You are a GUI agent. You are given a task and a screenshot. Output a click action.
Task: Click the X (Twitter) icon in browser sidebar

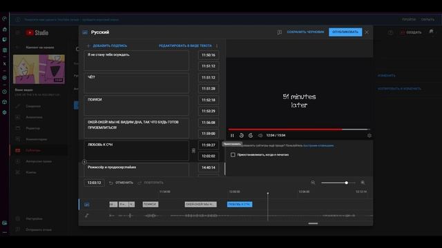click(x=5, y=64)
